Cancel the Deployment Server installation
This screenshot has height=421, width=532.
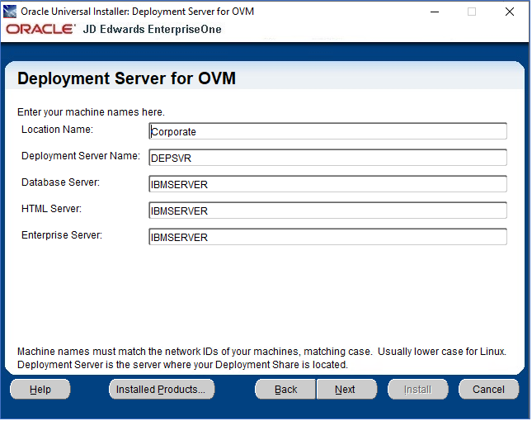click(489, 390)
